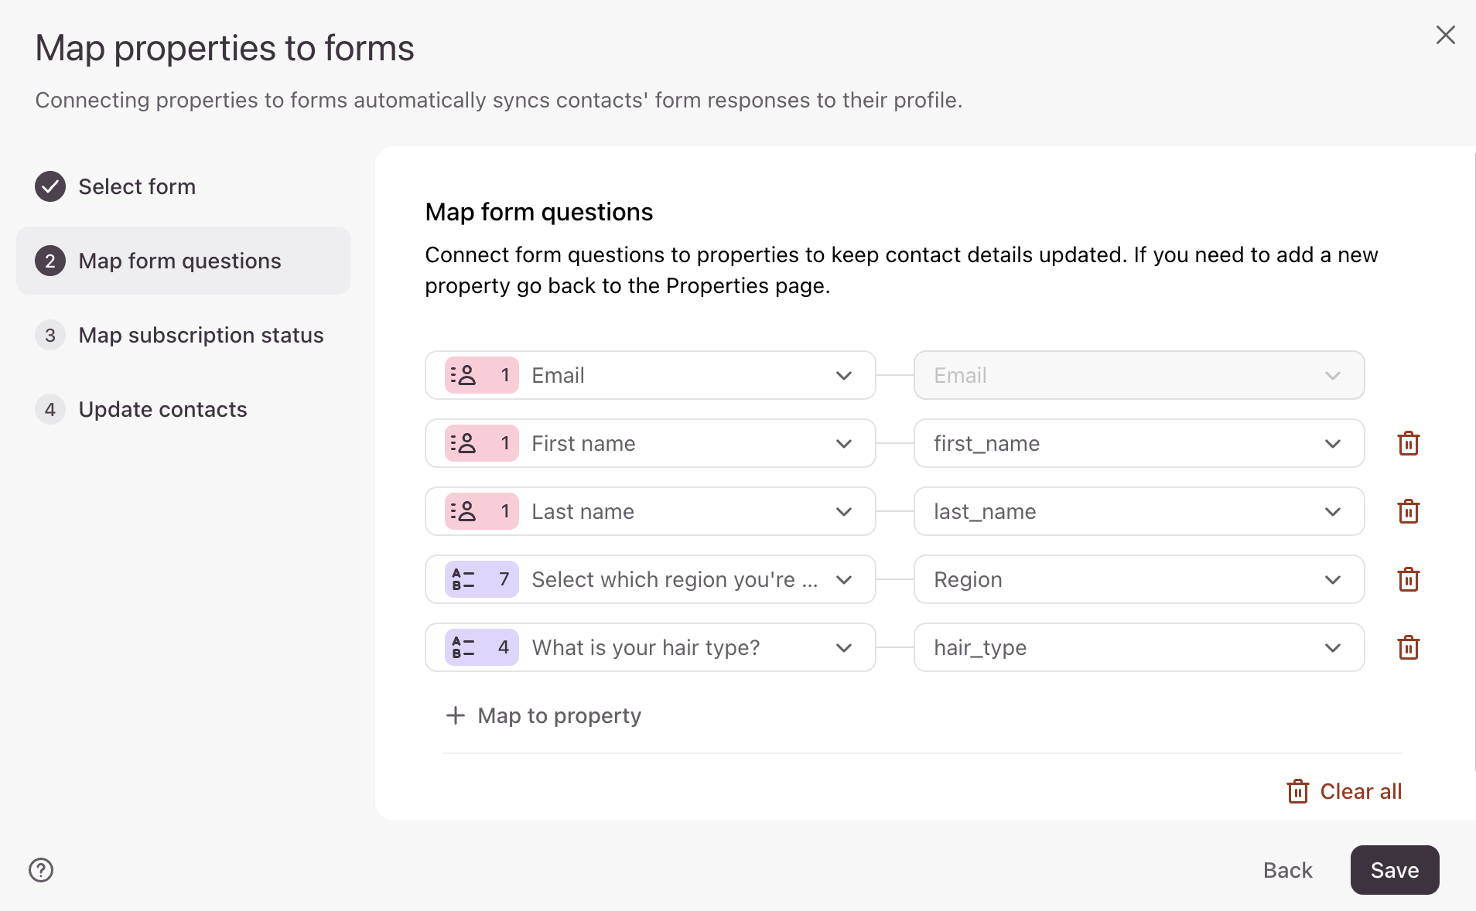The height and width of the screenshot is (911, 1476).
Task: Go to Update contacts step
Action: point(183,409)
